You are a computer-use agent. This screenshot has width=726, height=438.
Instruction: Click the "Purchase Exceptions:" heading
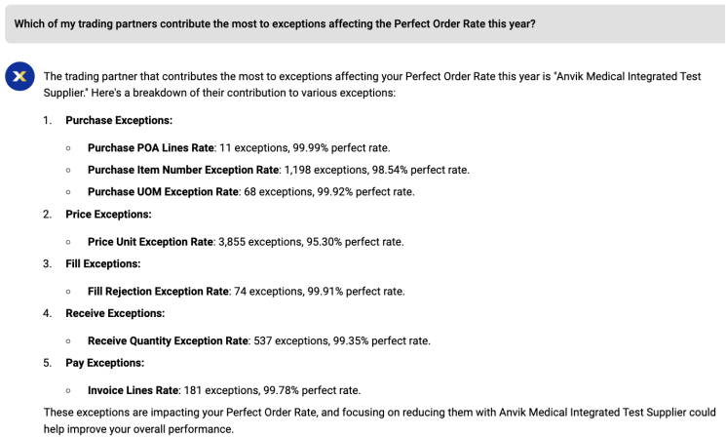tap(118, 121)
